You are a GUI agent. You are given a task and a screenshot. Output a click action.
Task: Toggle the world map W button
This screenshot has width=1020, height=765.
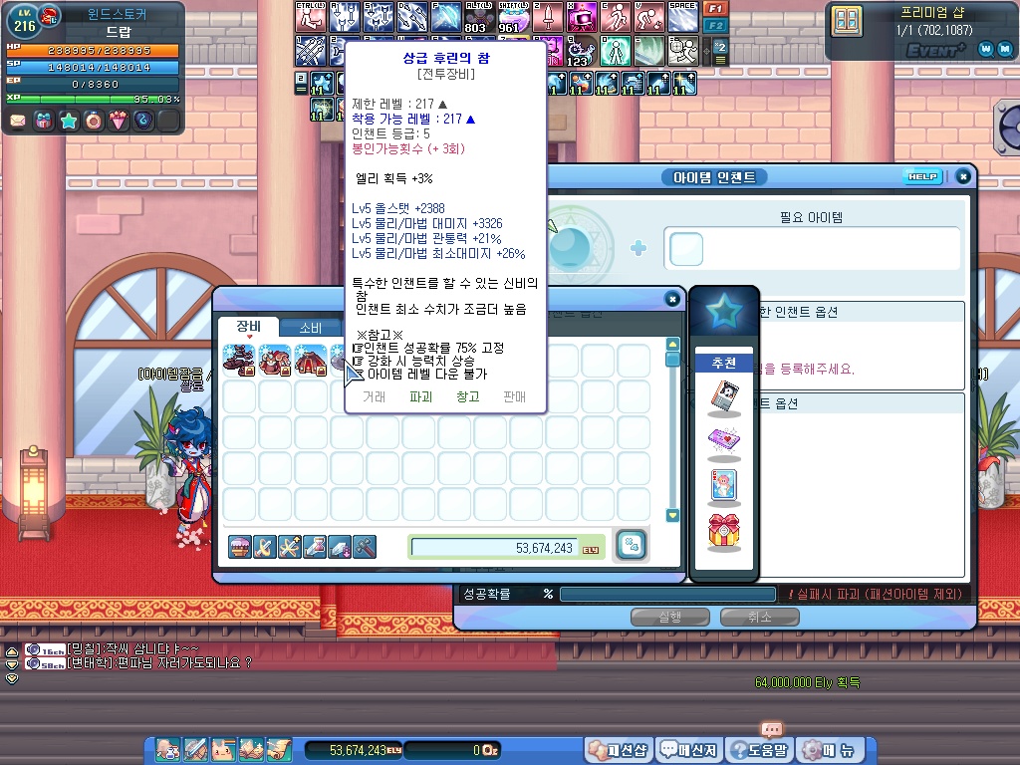pyautogui.click(x=984, y=48)
